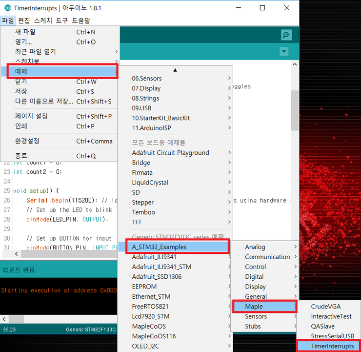The height and width of the screenshot is (352, 361).
Task: Open Stubs category submenu
Action: (264, 326)
